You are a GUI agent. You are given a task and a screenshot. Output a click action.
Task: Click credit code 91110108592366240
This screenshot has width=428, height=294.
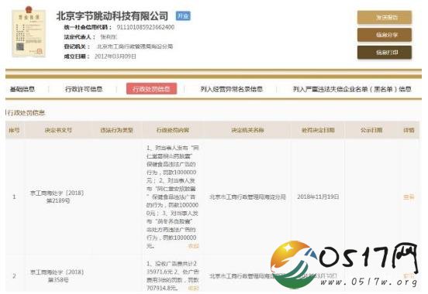click(x=146, y=27)
